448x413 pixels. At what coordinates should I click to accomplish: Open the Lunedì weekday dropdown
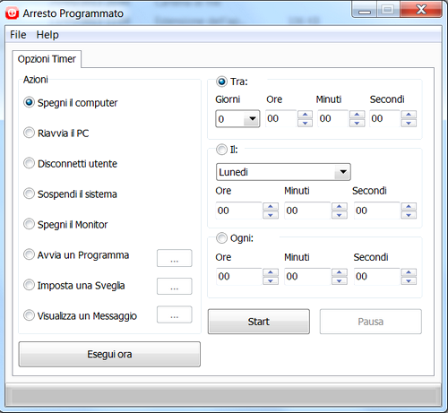[x=283, y=172]
